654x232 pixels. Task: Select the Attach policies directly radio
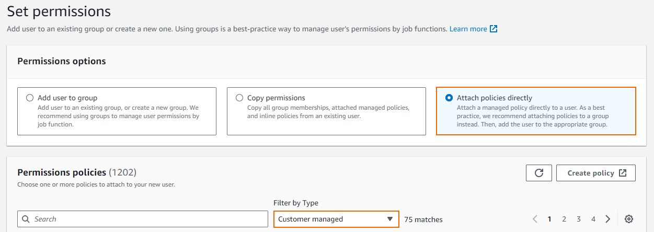[449, 98]
